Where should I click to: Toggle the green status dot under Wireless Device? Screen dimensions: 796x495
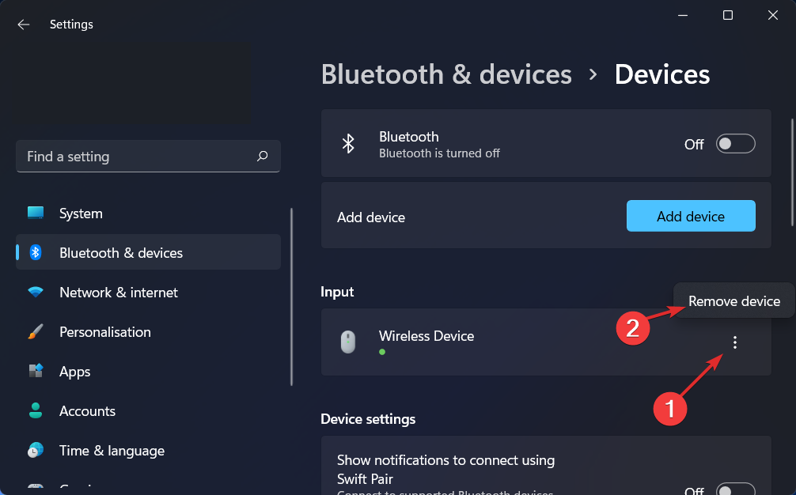click(382, 351)
